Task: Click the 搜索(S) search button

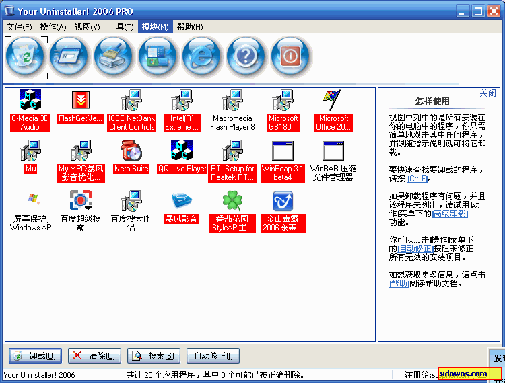Action: (x=154, y=356)
